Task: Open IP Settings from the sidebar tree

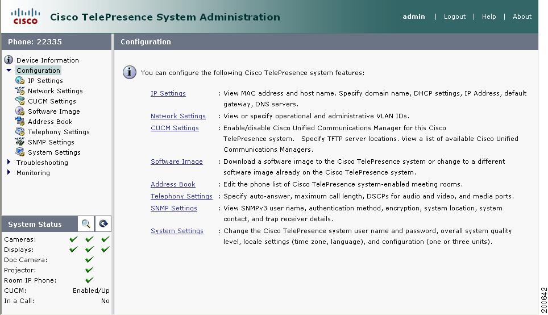Action: tap(45, 81)
